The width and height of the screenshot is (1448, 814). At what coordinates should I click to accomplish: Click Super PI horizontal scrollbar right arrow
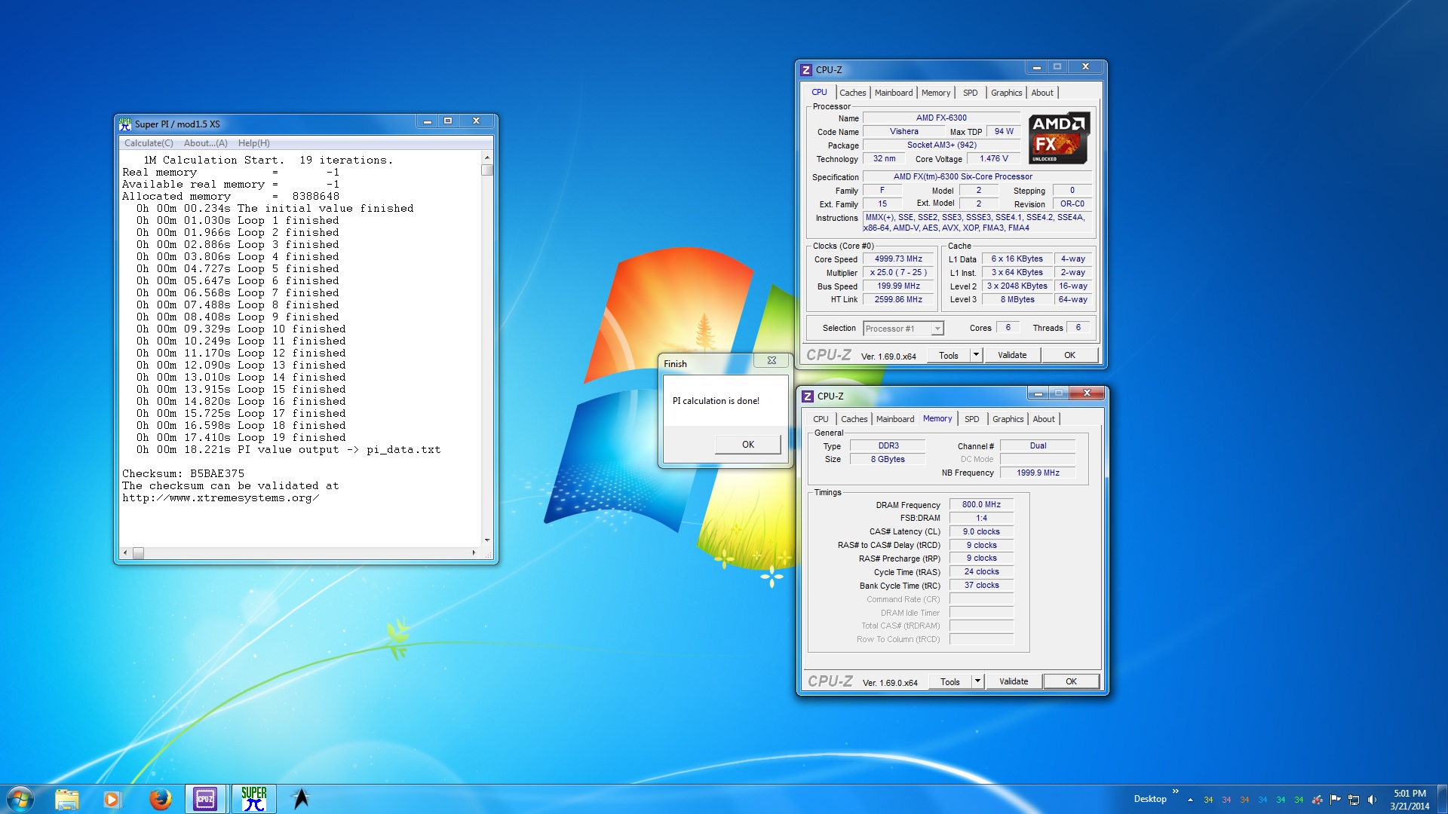[x=474, y=553]
